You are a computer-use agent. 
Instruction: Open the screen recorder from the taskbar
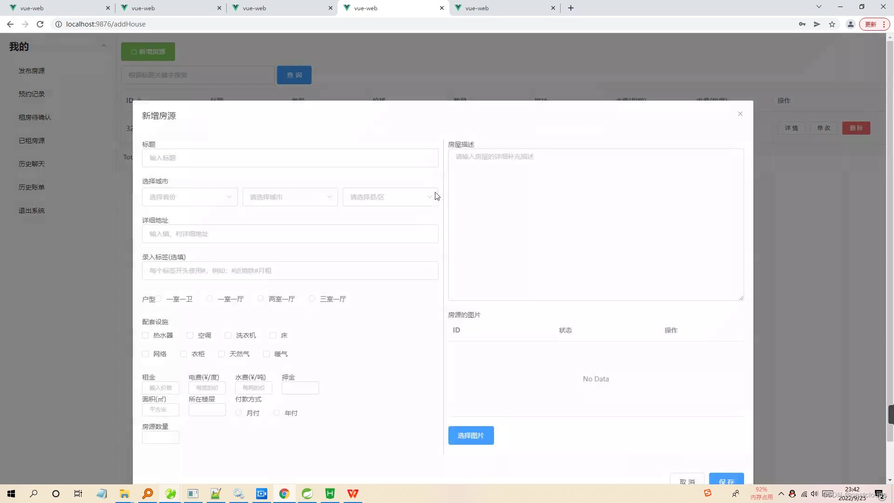click(x=261, y=494)
